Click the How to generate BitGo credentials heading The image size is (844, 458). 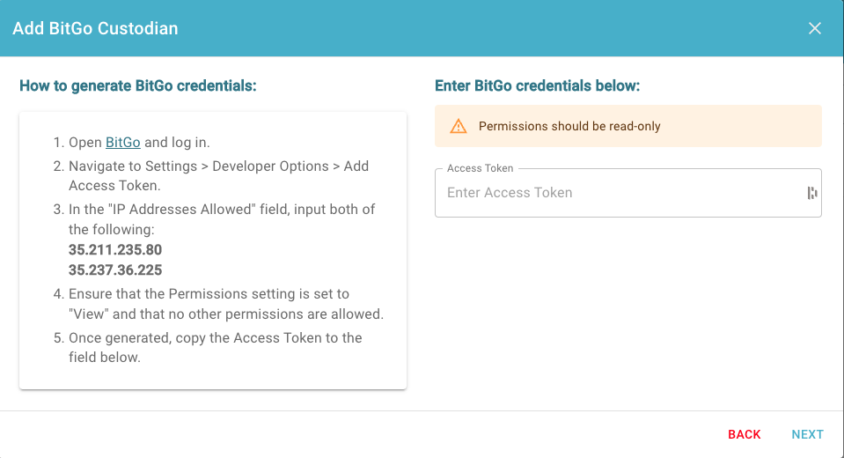pyautogui.click(x=138, y=85)
